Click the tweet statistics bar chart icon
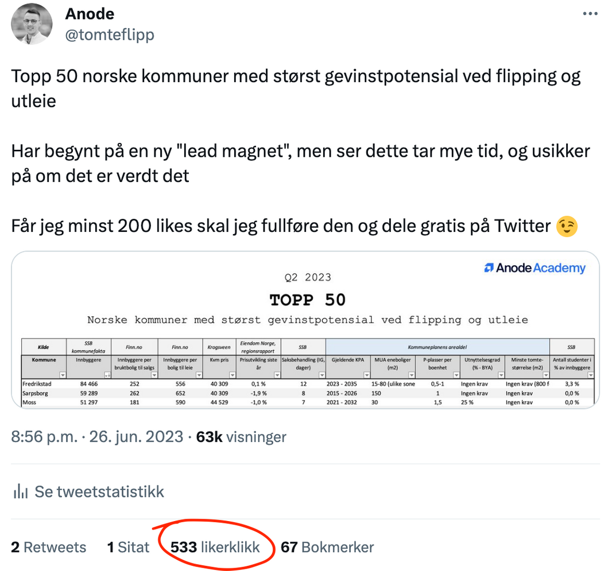The image size is (612, 571). click(x=21, y=492)
